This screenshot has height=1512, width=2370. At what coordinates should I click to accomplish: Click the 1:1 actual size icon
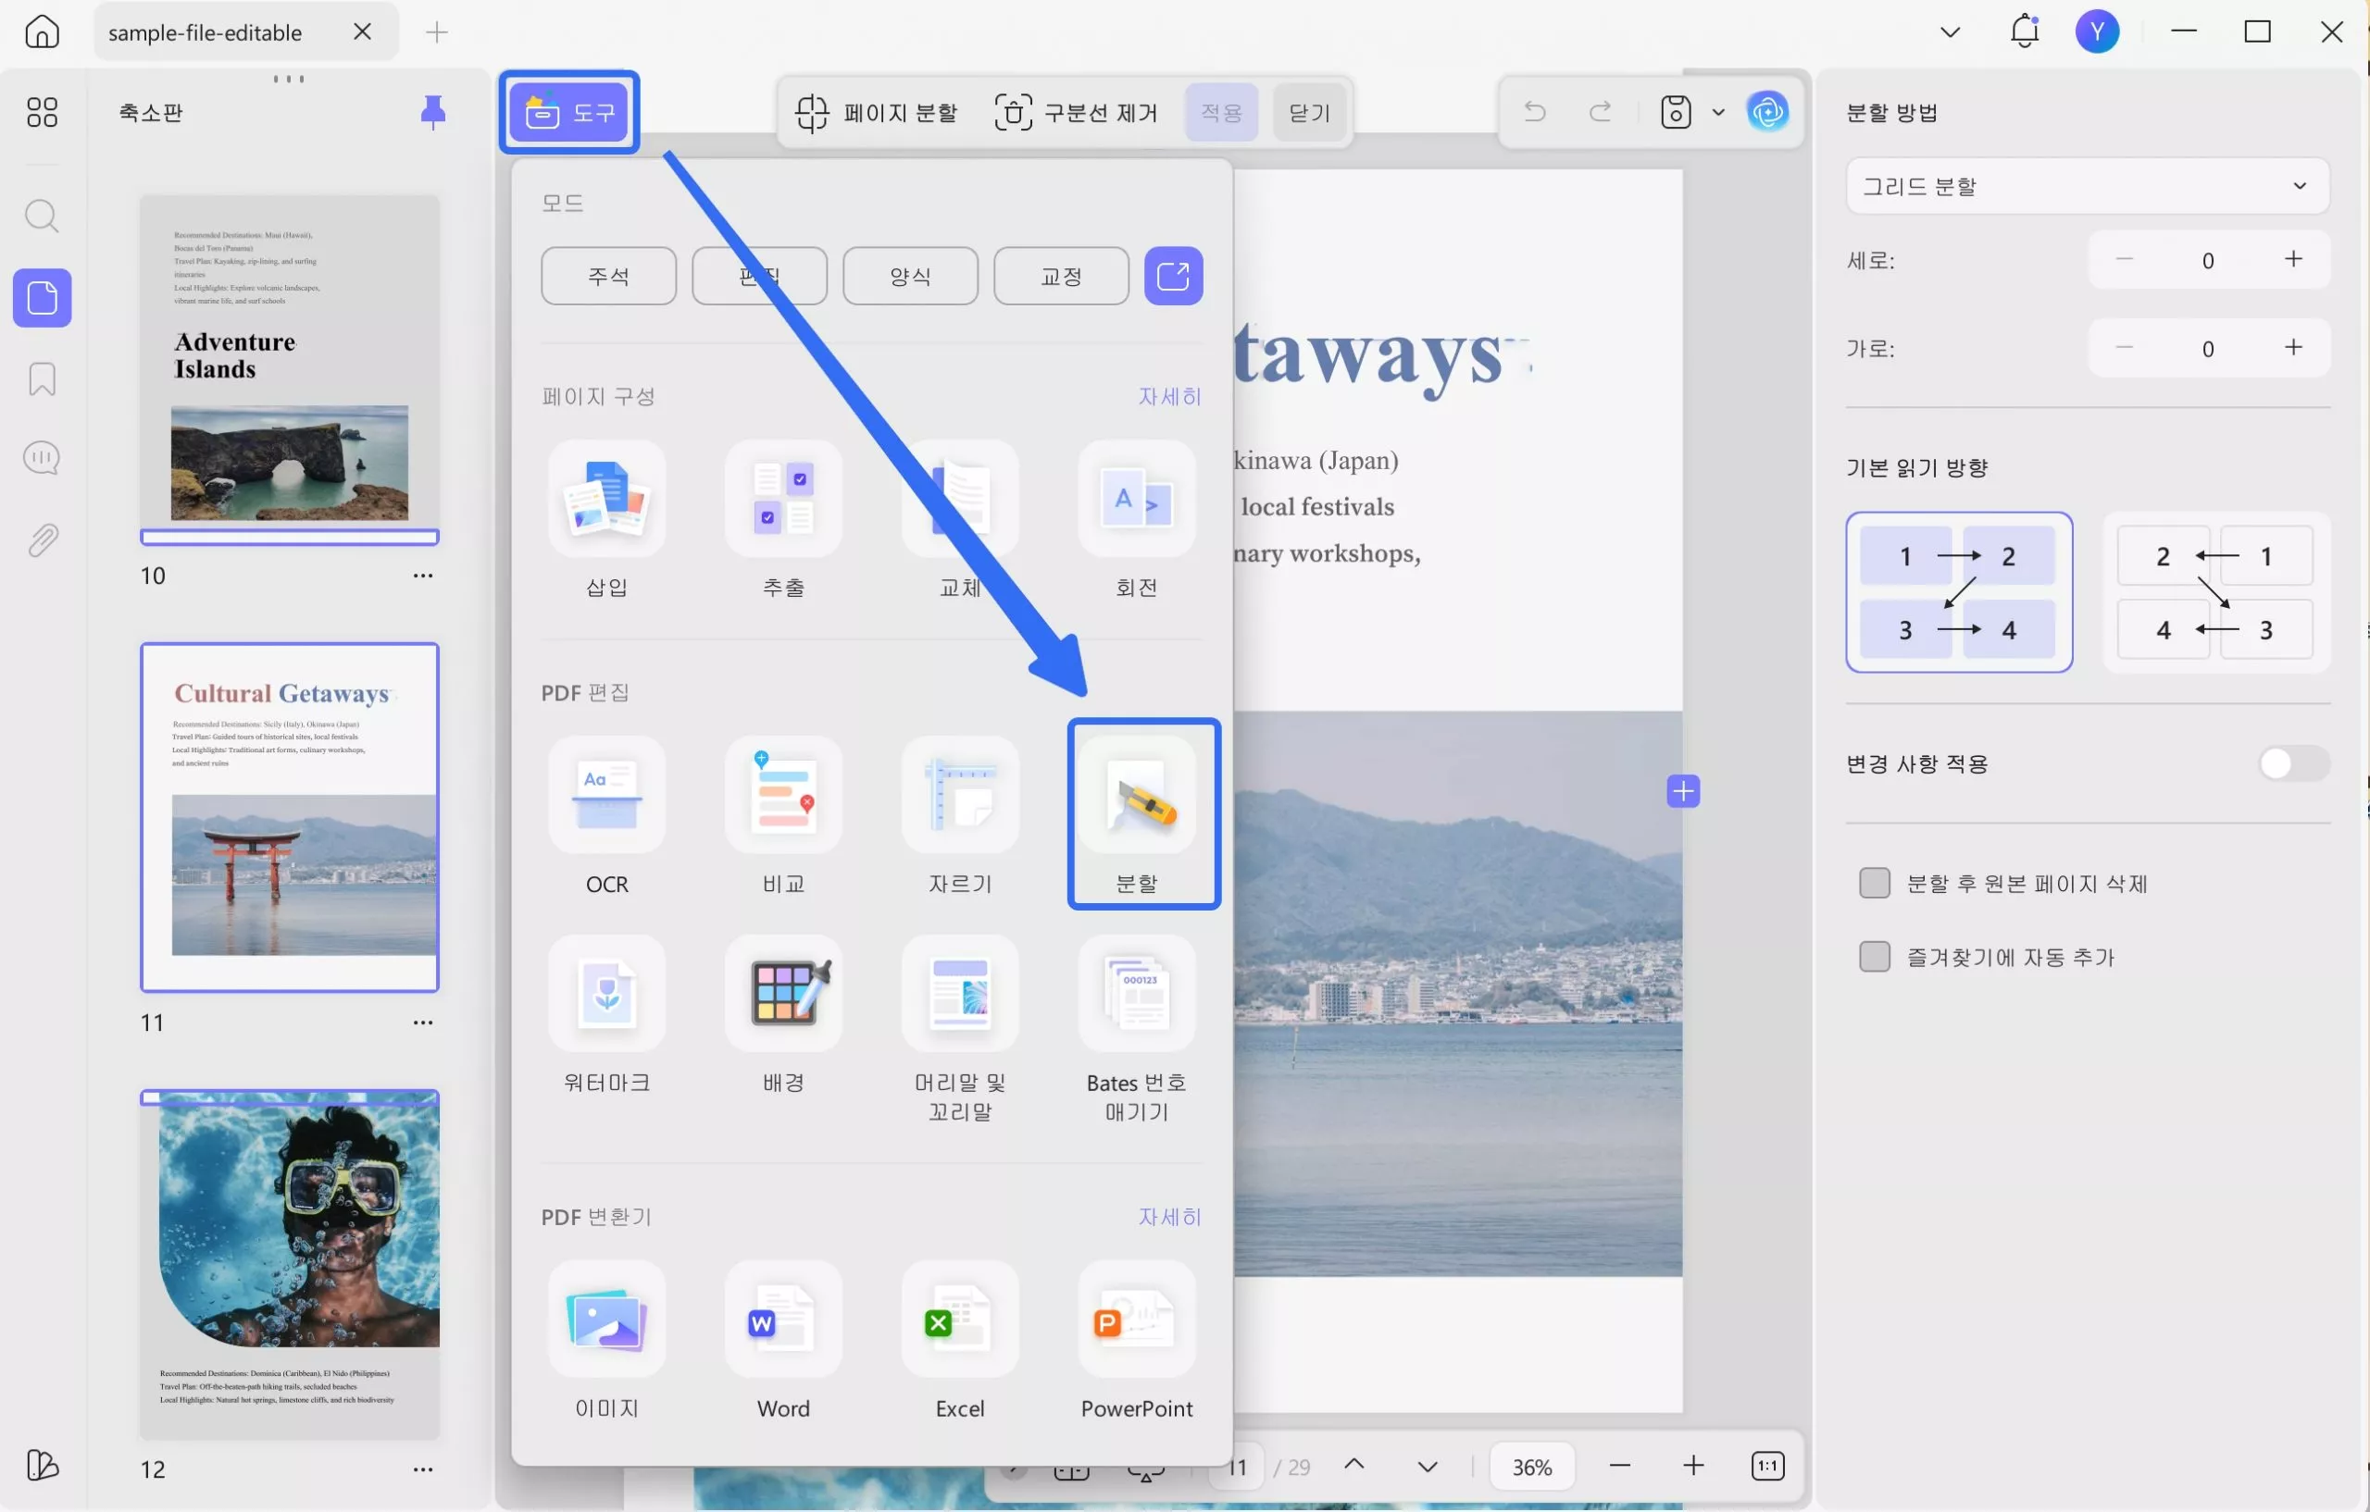pos(1767,1467)
